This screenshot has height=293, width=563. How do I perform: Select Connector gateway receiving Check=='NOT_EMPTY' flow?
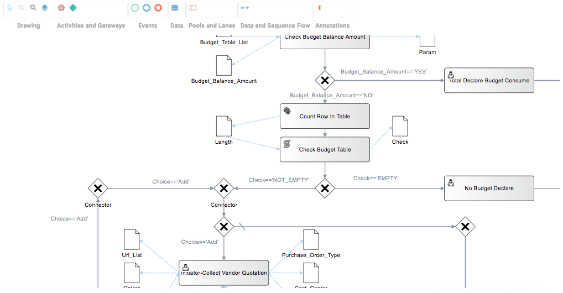(x=223, y=188)
